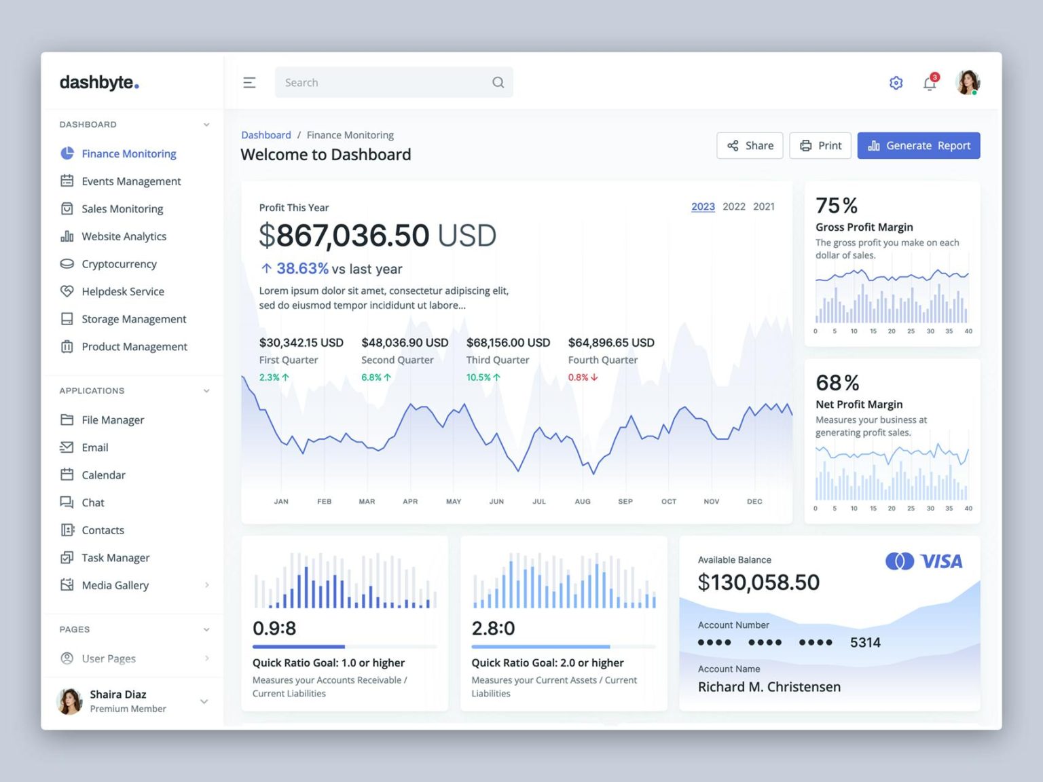Click the Storage Management drive icon
Viewport: 1043px width, 782px height.
click(67, 318)
